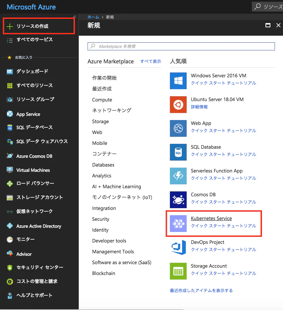Click the green Storage Account icon
The image size is (283, 310).
pyautogui.click(x=178, y=271)
